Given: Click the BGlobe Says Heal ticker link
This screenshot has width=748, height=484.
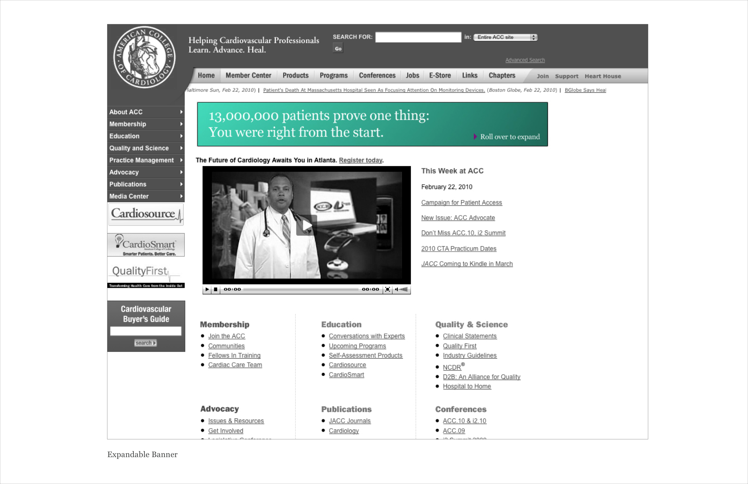Looking at the screenshot, I should pyautogui.click(x=585, y=90).
